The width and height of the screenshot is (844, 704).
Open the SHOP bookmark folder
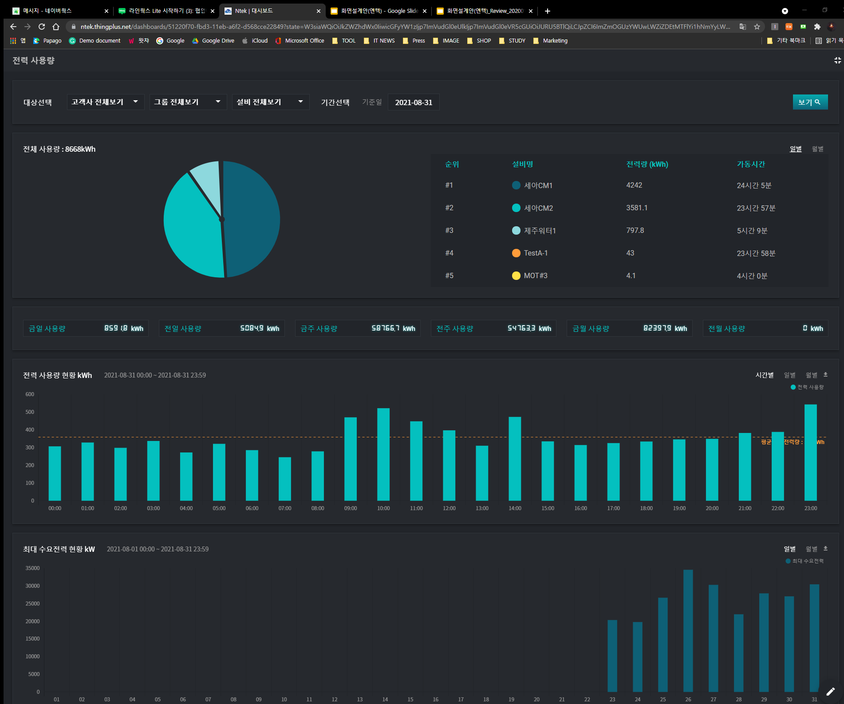(x=479, y=40)
